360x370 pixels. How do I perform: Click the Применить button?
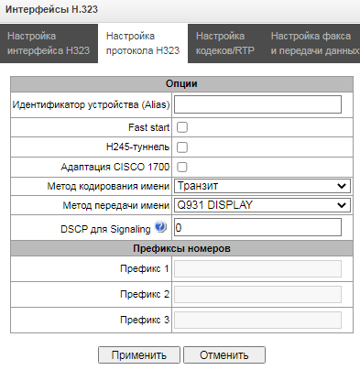click(x=139, y=355)
